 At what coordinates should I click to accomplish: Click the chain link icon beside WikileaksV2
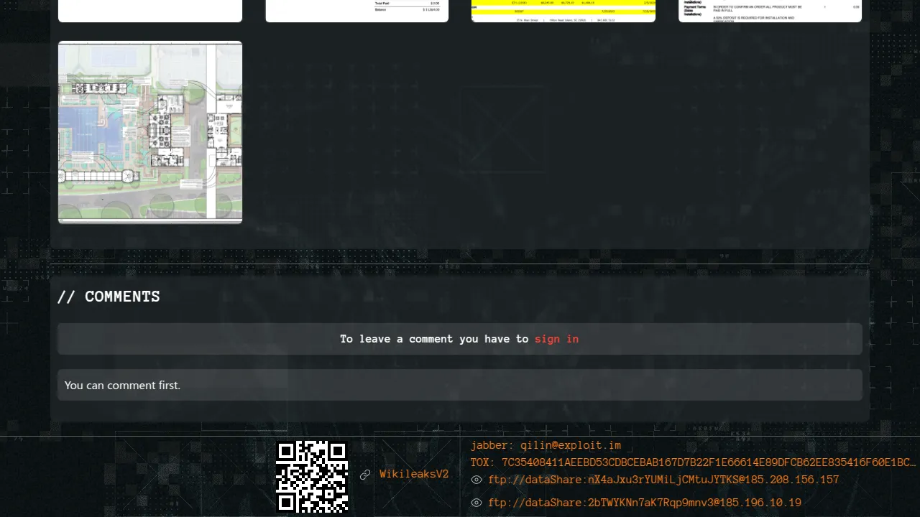click(x=365, y=475)
